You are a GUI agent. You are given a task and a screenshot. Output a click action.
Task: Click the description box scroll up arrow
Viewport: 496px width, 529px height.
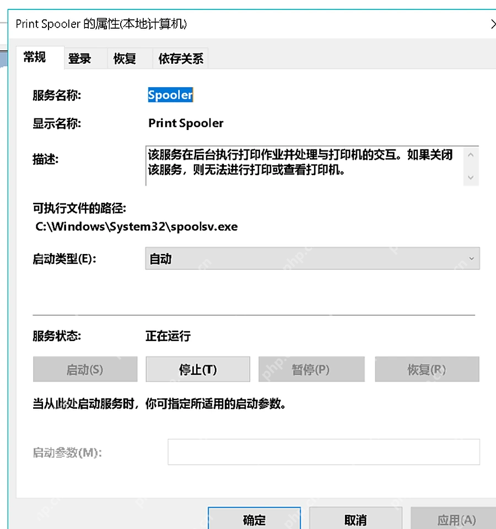coord(471,155)
